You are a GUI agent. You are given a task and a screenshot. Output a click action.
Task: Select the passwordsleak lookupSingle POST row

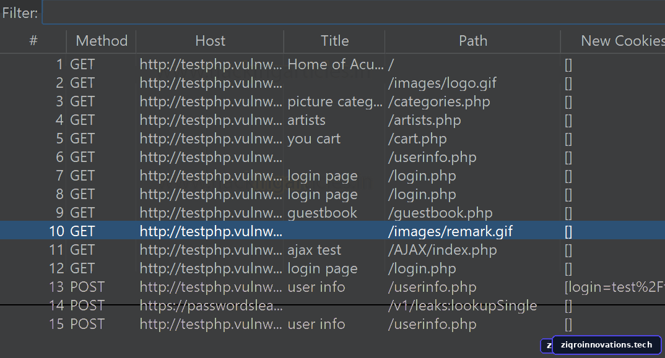pos(332,306)
